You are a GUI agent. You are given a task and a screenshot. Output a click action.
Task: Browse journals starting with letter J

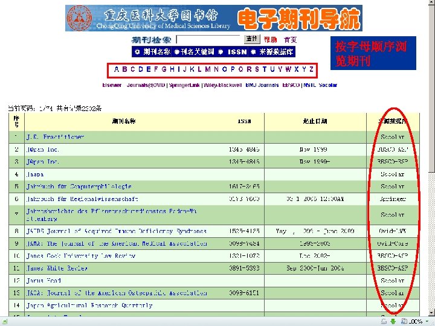point(184,69)
